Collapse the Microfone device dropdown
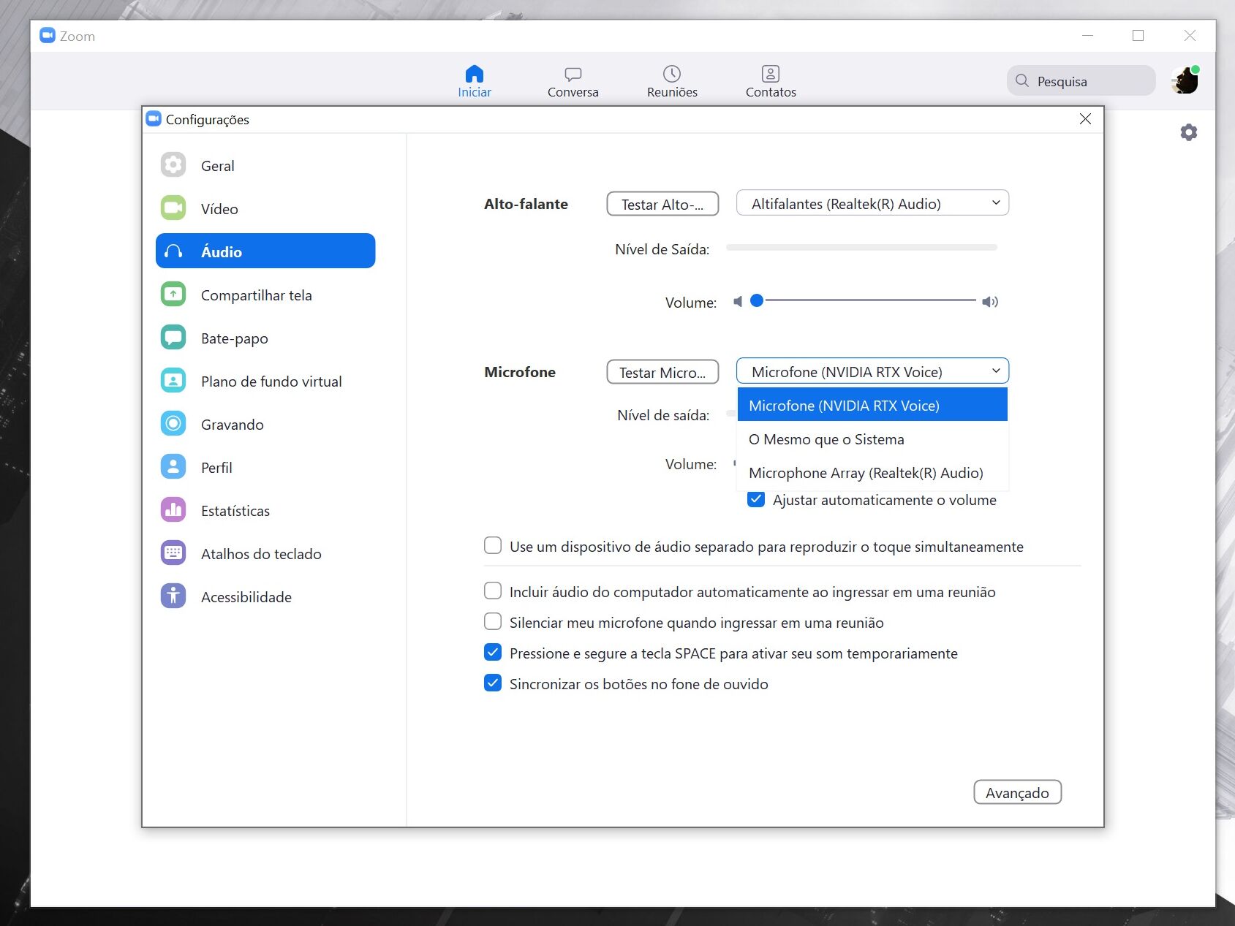Viewport: 1235px width, 926px height. [872, 371]
